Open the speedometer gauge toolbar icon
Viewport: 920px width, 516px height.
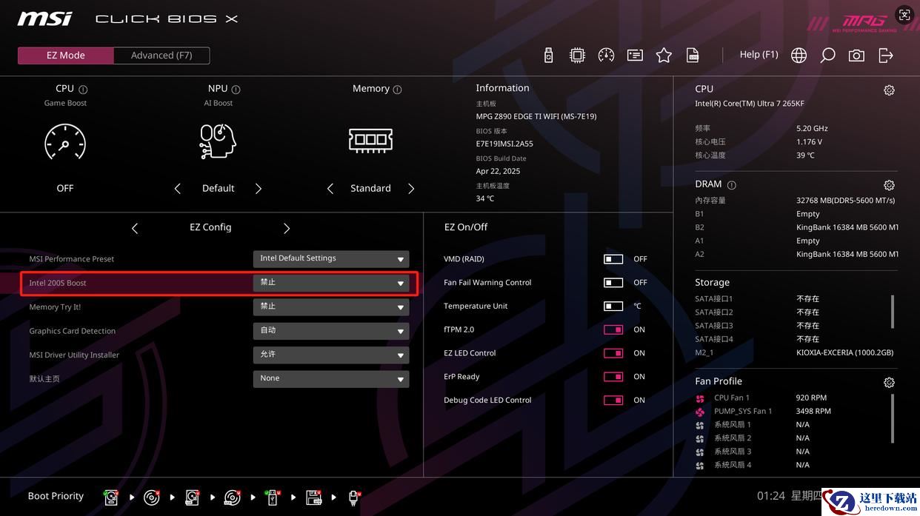point(606,56)
